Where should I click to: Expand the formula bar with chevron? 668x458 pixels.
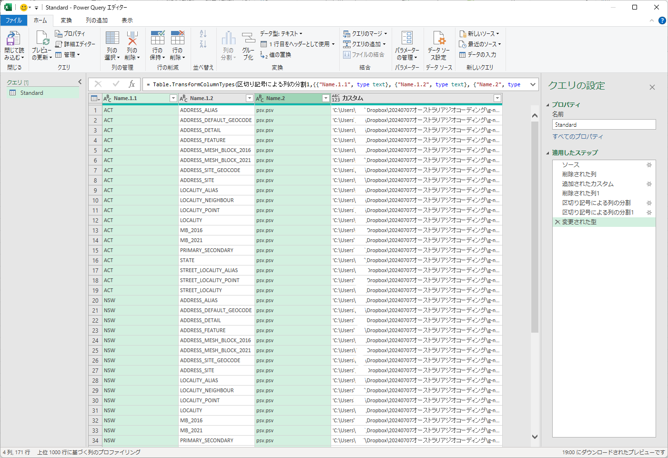click(533, 84)
